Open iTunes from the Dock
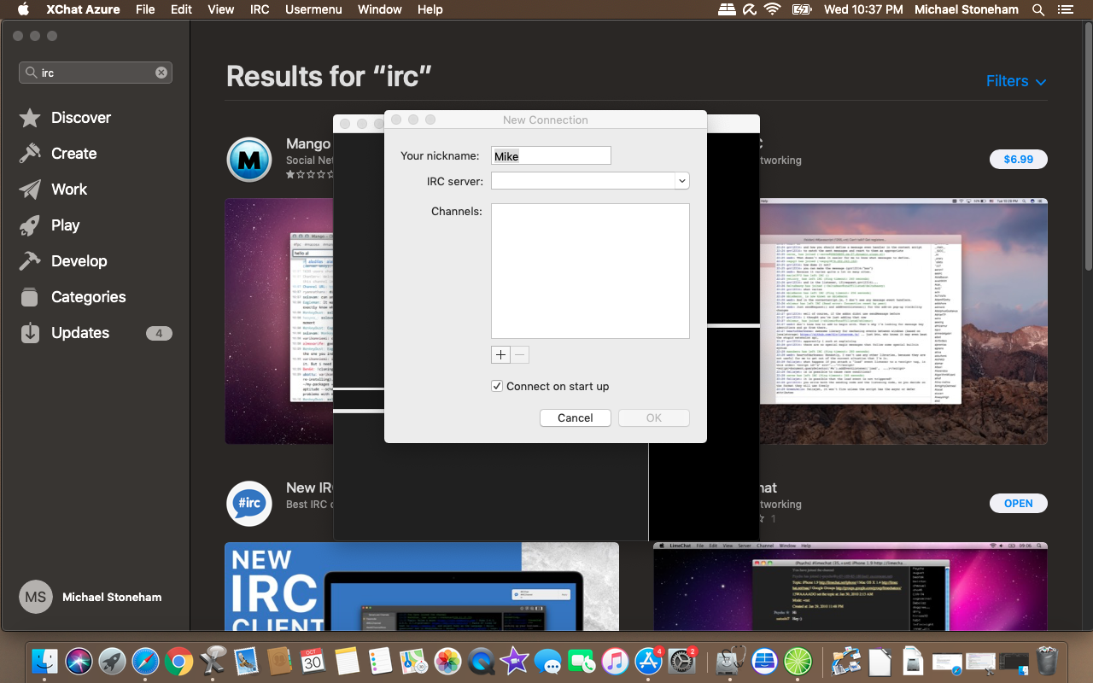Image resolution: width=1093 pixels, height=683 pixels. tap(615, 661)
